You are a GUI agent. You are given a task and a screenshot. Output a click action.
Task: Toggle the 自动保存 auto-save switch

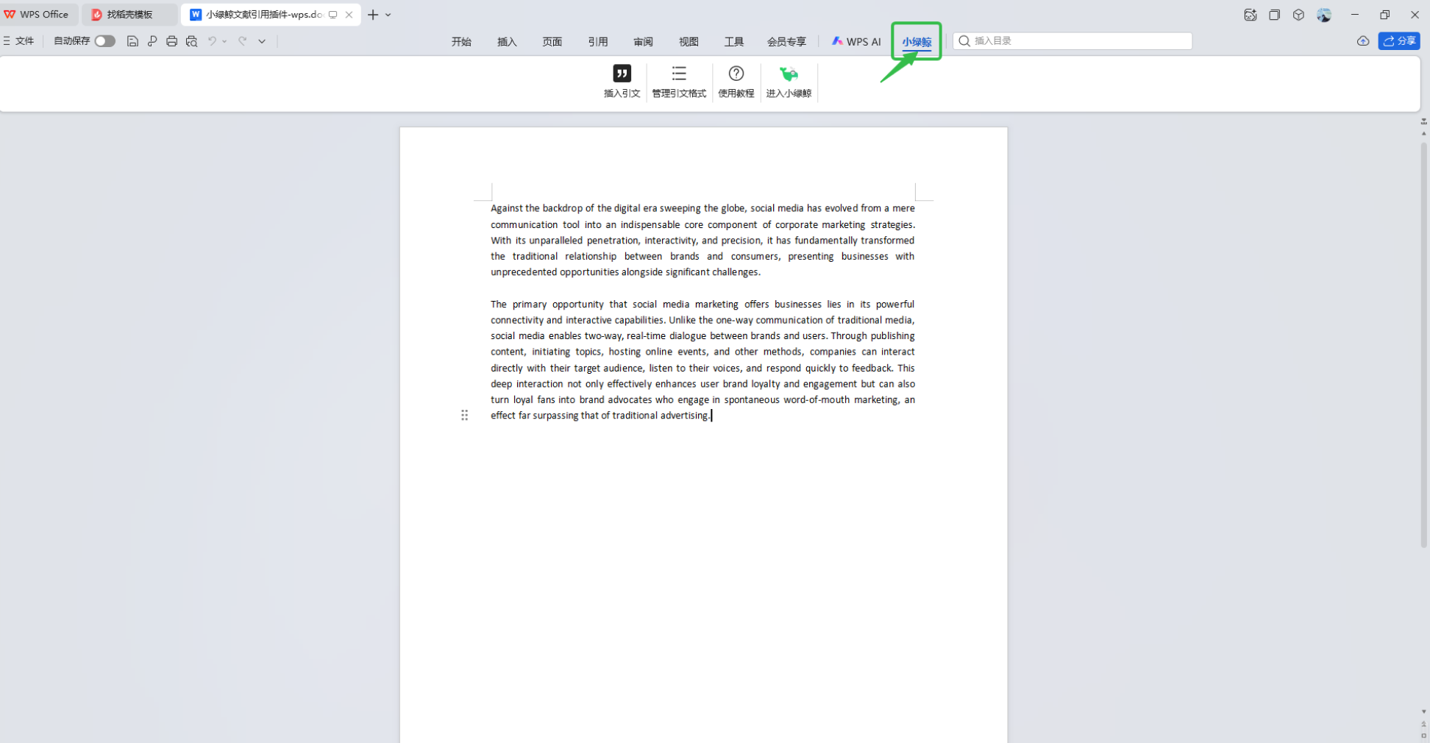coord(104,41)
